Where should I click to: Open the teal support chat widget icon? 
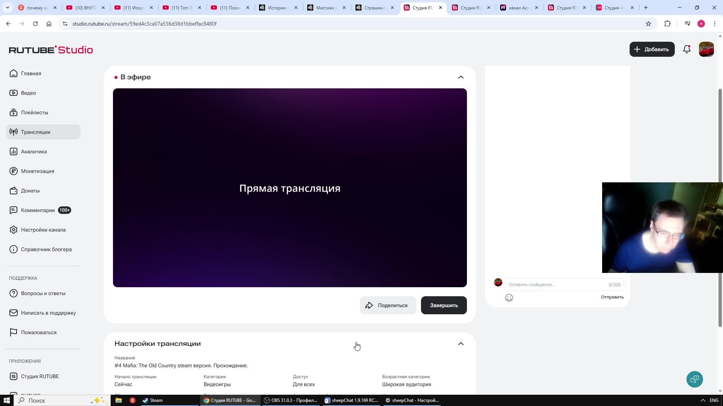coord(694,379)
